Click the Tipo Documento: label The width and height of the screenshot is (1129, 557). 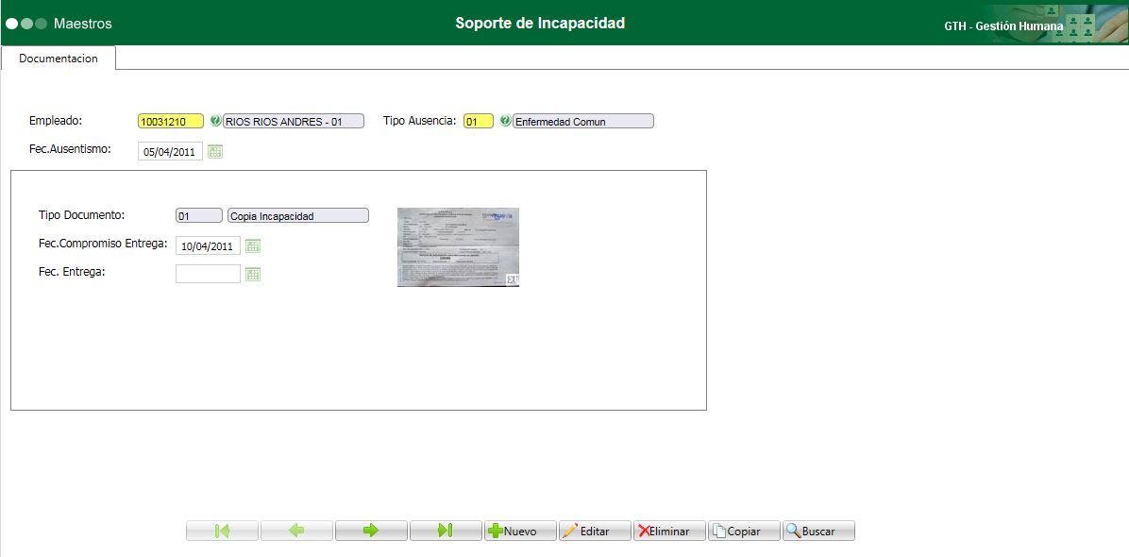[82, 214]
